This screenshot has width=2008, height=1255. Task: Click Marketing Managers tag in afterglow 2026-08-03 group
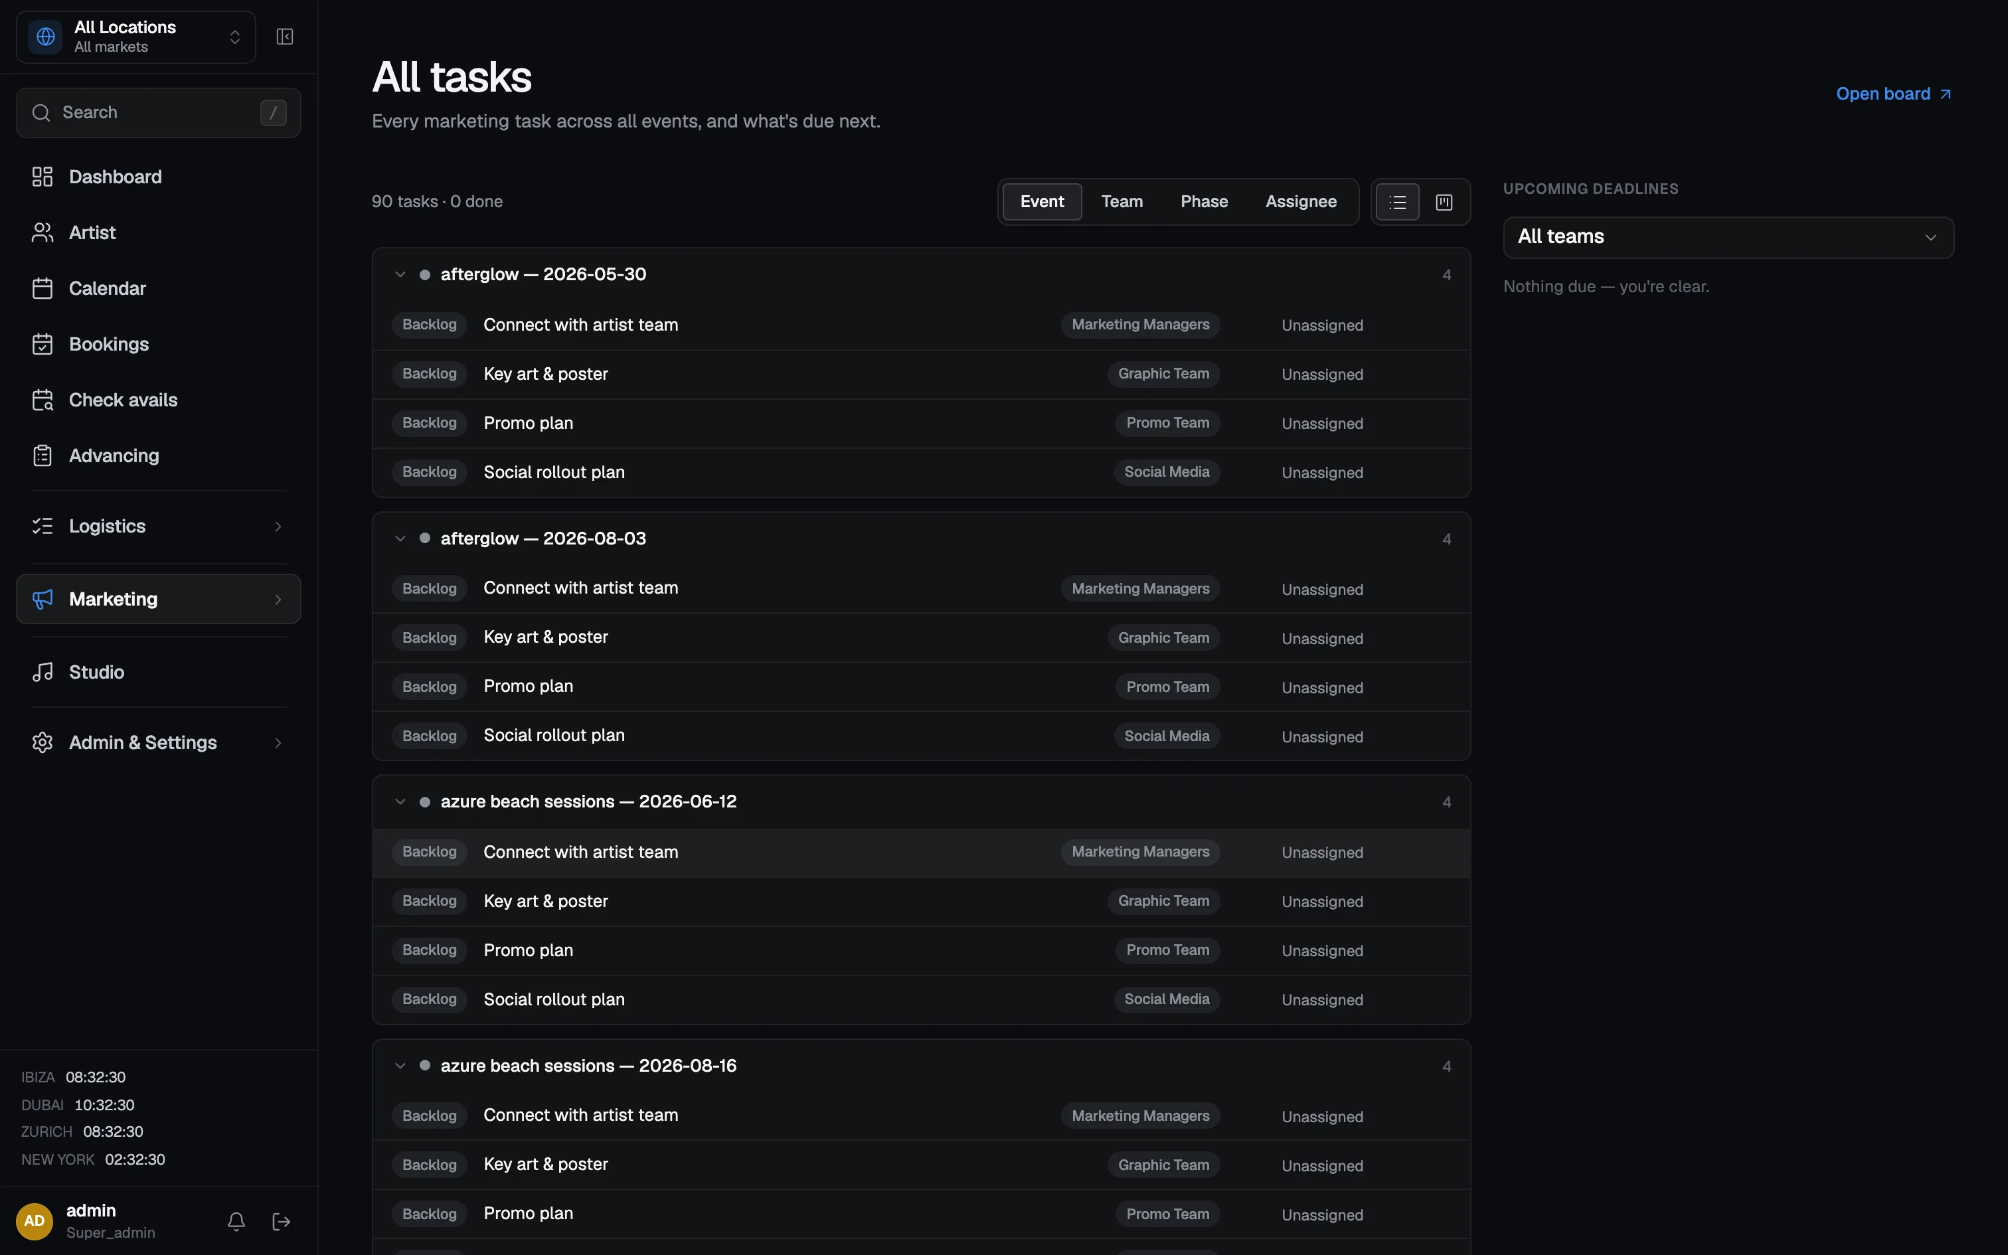tap(1140, 588)
